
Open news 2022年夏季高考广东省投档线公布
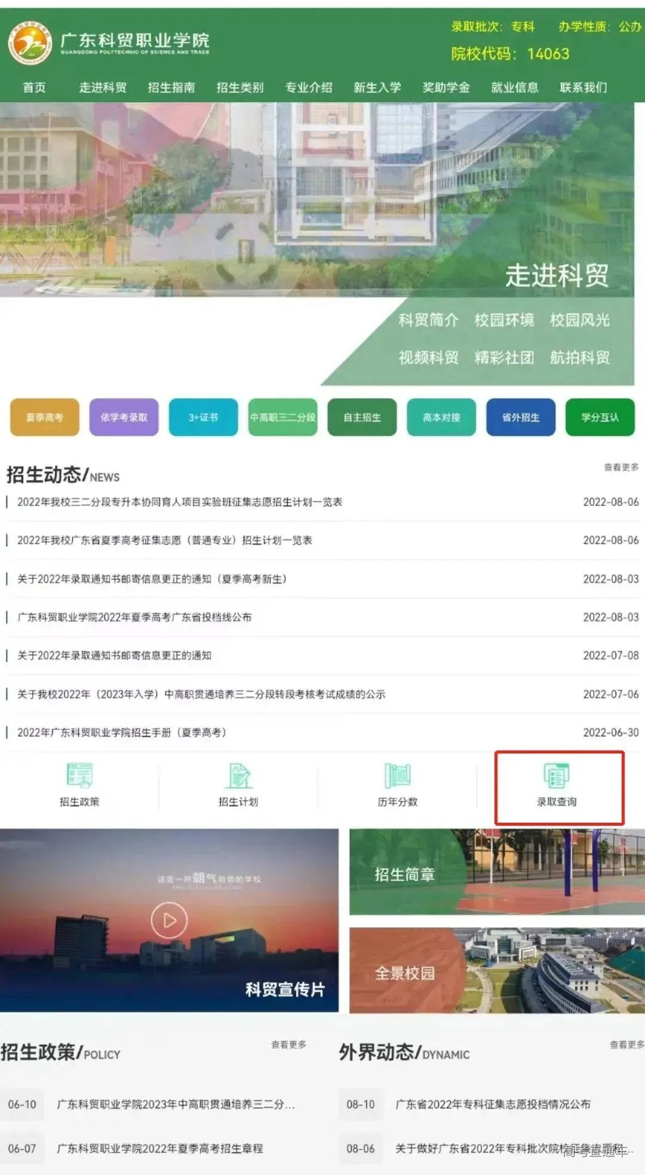(134, 617)
